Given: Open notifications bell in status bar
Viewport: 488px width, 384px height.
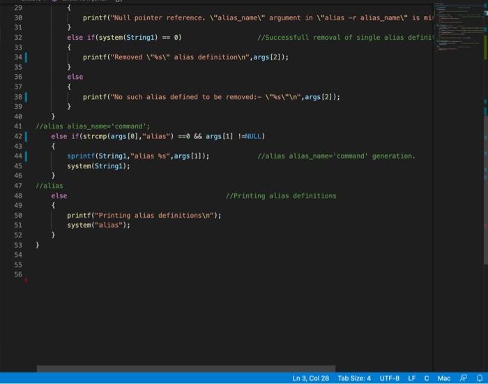Looking at the screenshot, I should pos(480,378).
